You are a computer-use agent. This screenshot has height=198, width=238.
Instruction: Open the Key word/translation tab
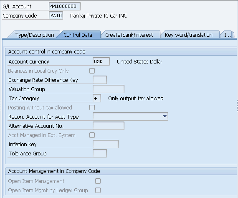coord(189,35)
